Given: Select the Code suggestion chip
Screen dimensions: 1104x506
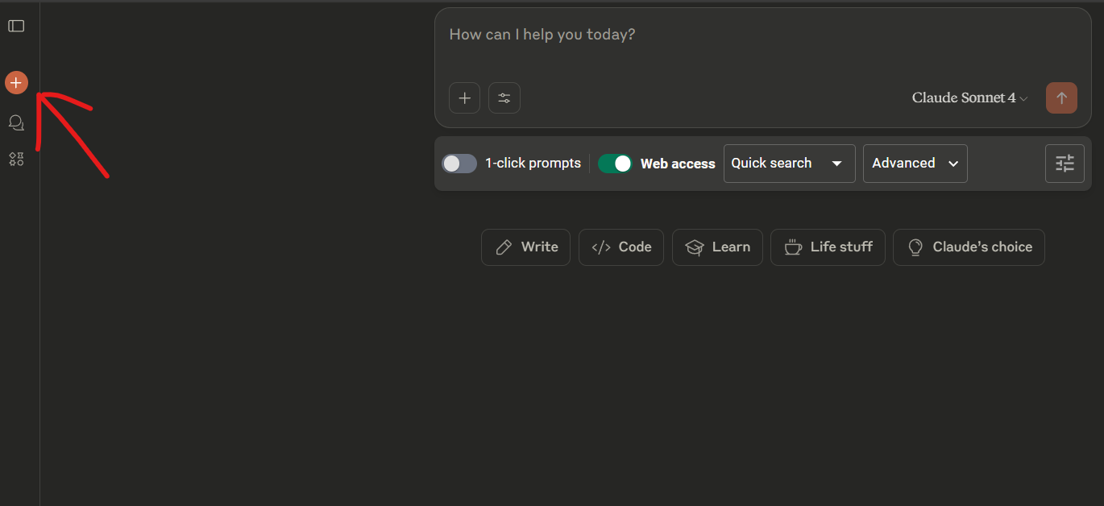Looking at the screenshot, I should 621,247.
